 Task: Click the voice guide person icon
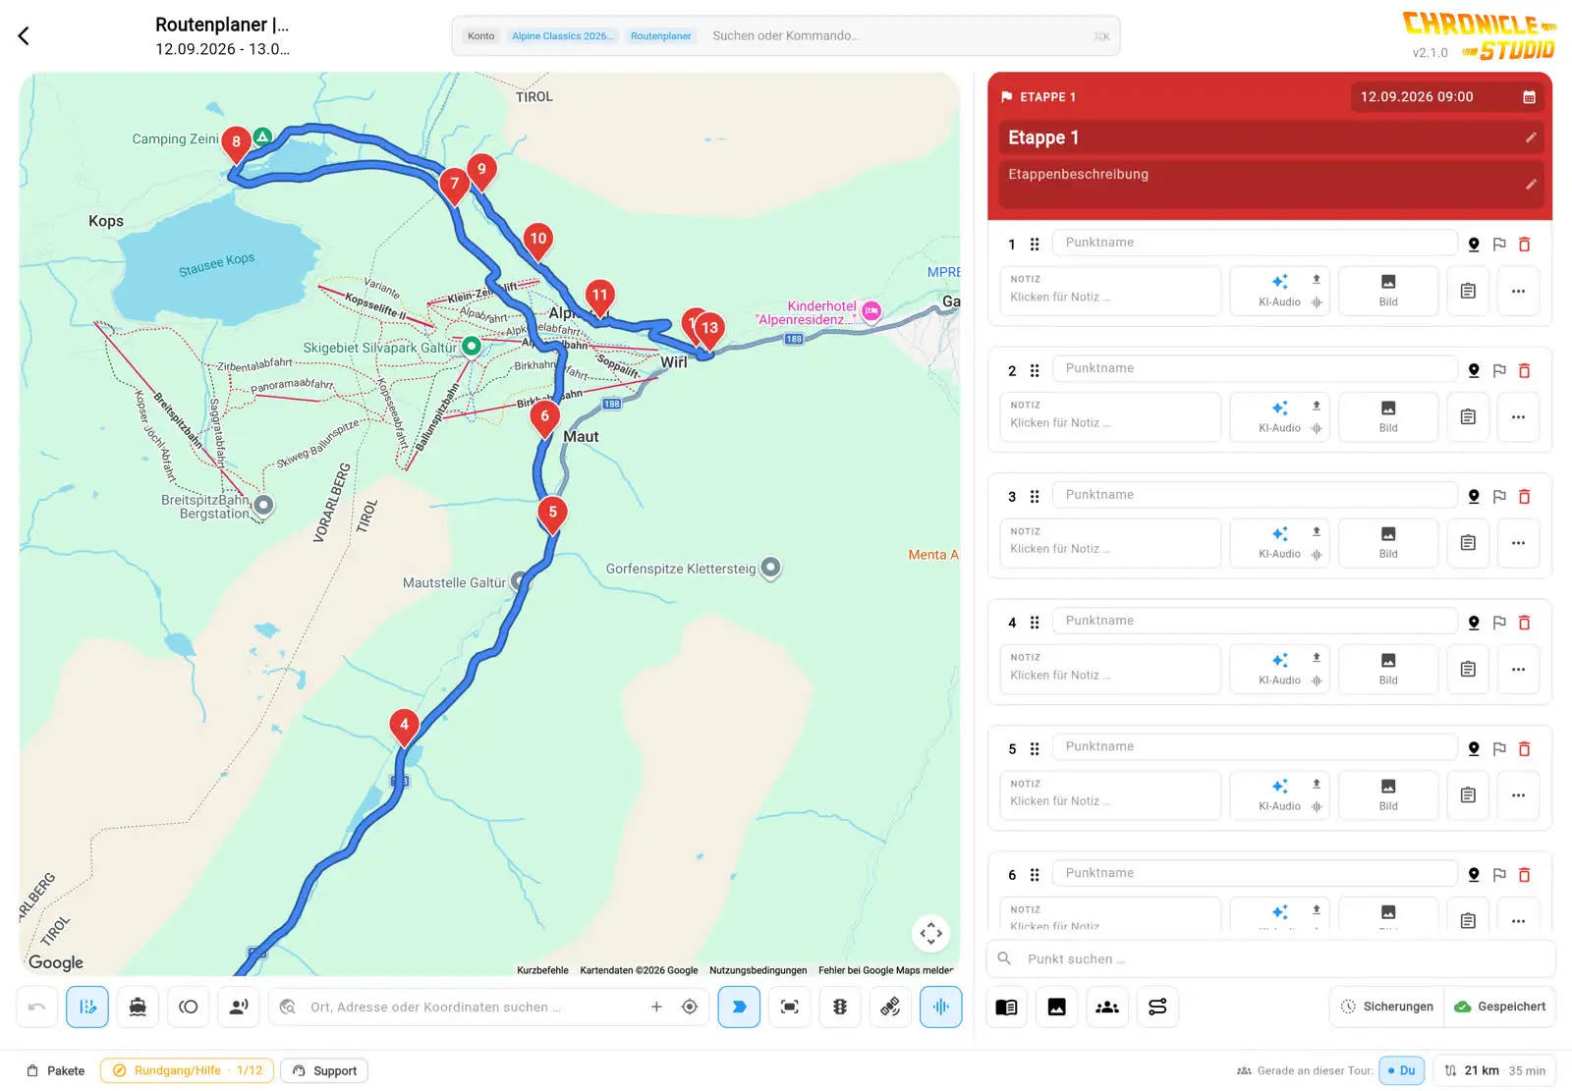(x=239, y=1008)
